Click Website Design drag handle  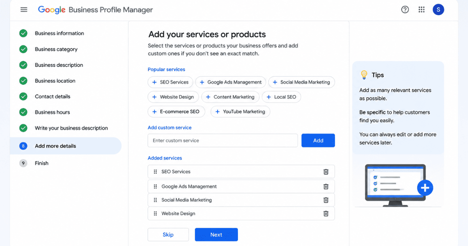(x=155, y=214)
